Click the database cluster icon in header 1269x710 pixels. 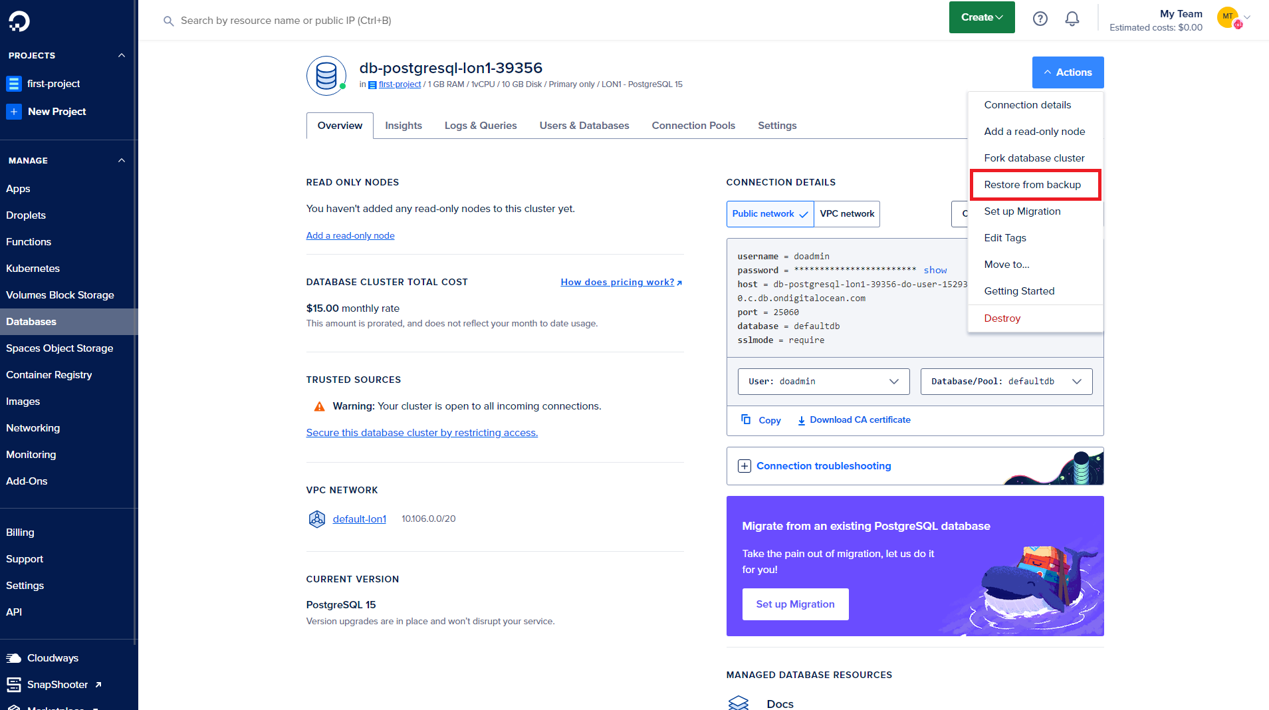point(326,76)
